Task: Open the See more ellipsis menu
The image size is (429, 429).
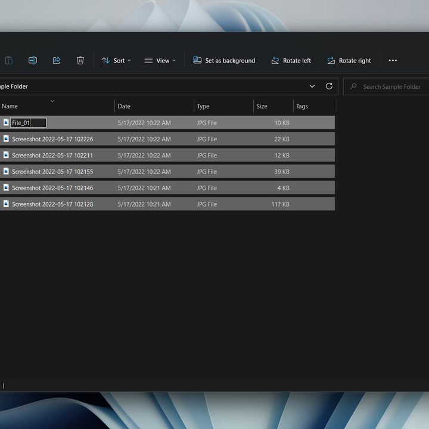Action: coord(393,60)
